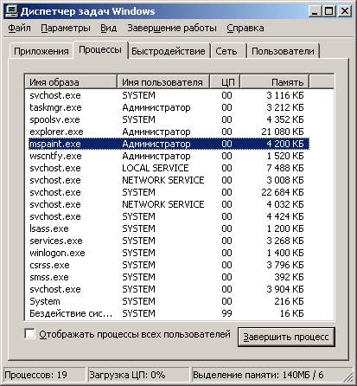This screenshot has width=357, height=386.
Task: Select svchost.exe using 3 116 КБ
Action: click(x=169, y=95)
